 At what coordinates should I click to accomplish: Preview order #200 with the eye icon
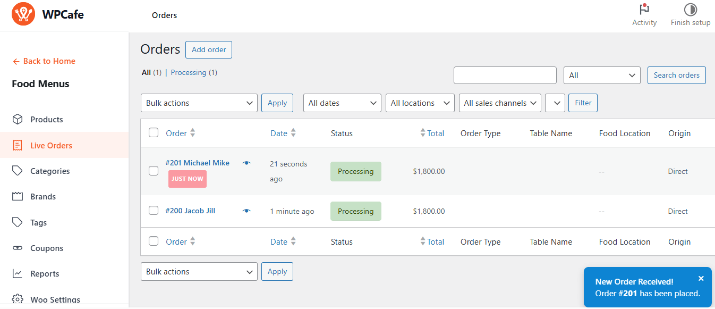pyautogui.click(x=246, y=211)
